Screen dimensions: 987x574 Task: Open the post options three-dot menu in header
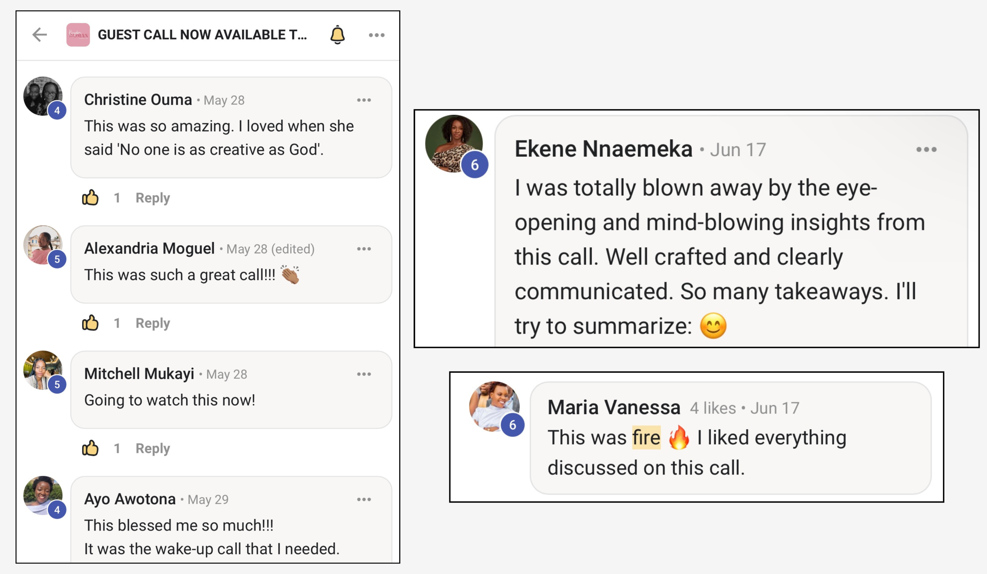pyautogui.click(x=376, y=35)
